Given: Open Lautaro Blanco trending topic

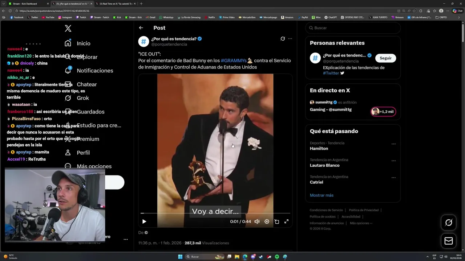Looking at the screenshot, I should click(x=325, y=165).
